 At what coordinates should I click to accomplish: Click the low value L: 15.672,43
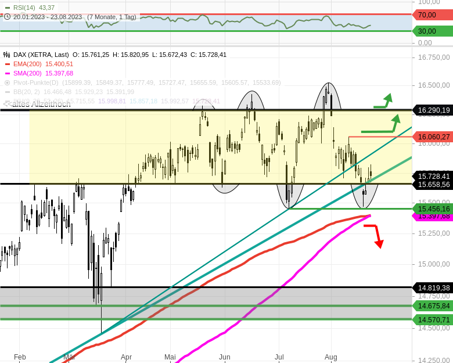170,55
